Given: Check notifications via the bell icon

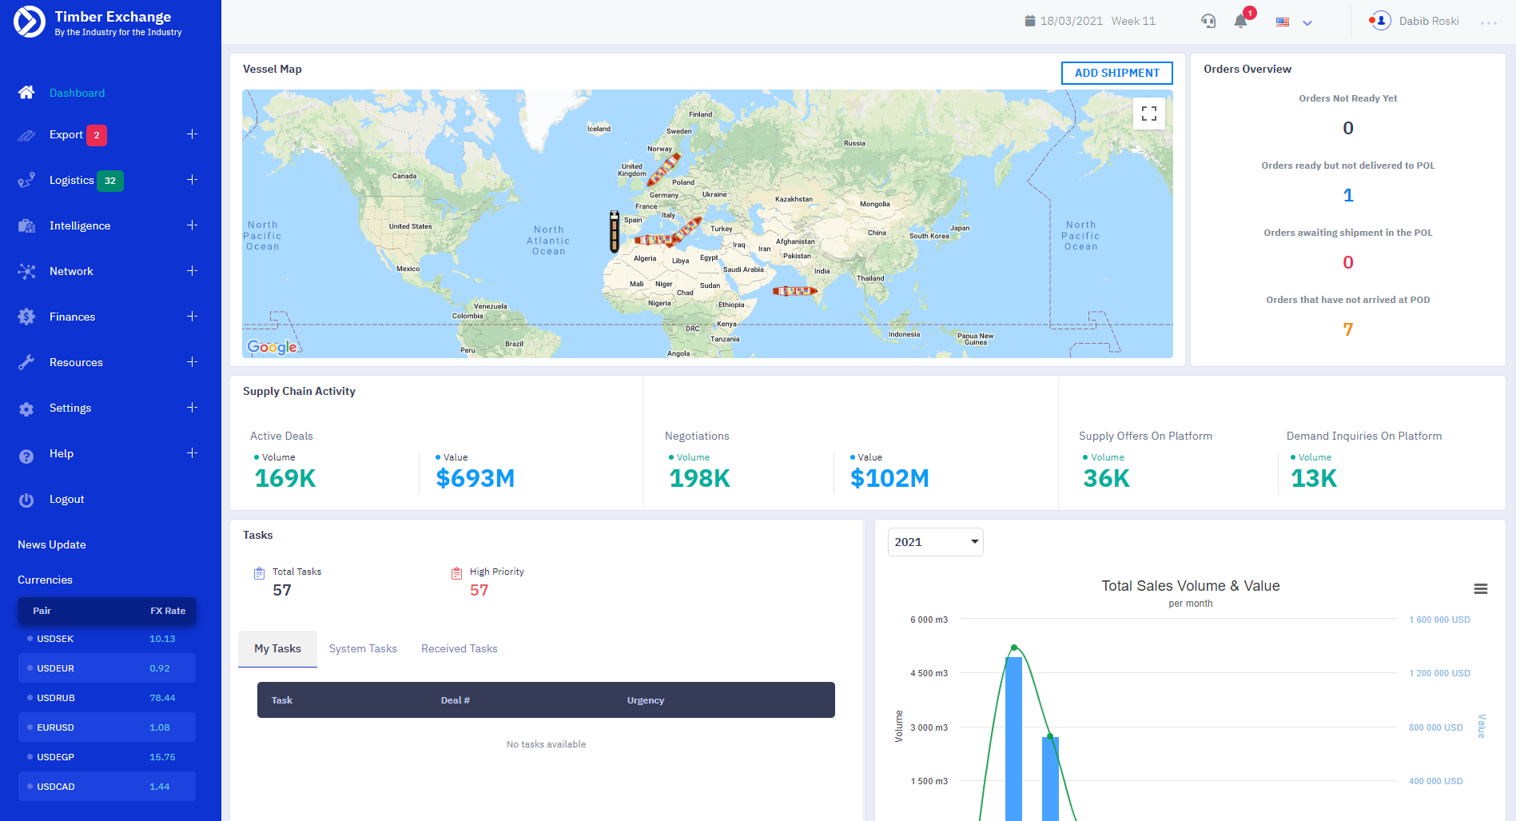Looking at the screenshot, I should [1240, 21].
